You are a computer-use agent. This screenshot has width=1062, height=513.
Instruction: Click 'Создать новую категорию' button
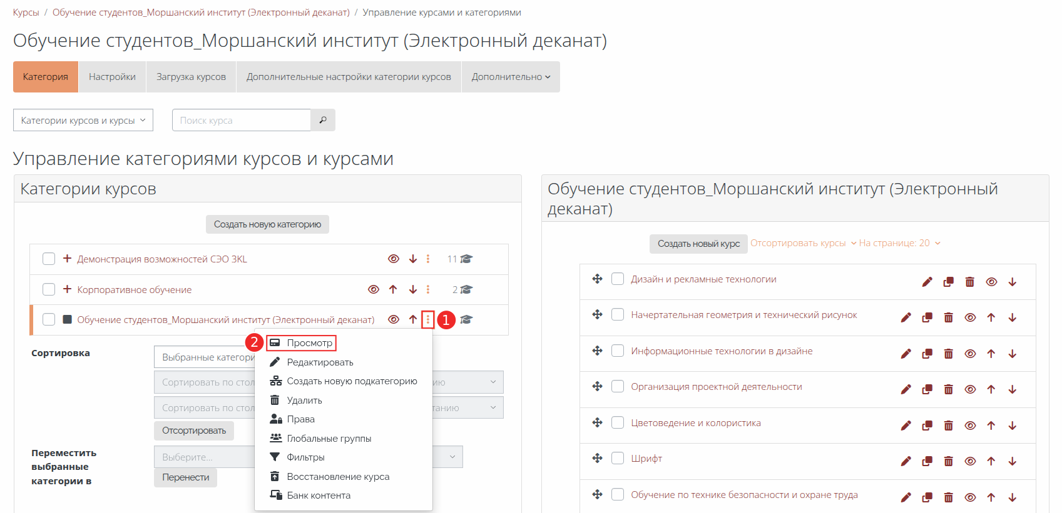click(267, 224)
